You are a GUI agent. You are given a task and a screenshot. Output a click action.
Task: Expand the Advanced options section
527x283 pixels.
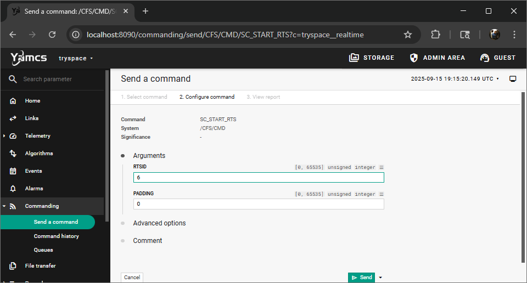[159, 223]
